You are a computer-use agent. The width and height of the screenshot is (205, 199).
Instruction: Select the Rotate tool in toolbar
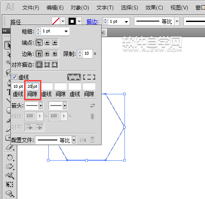point(10,157)
